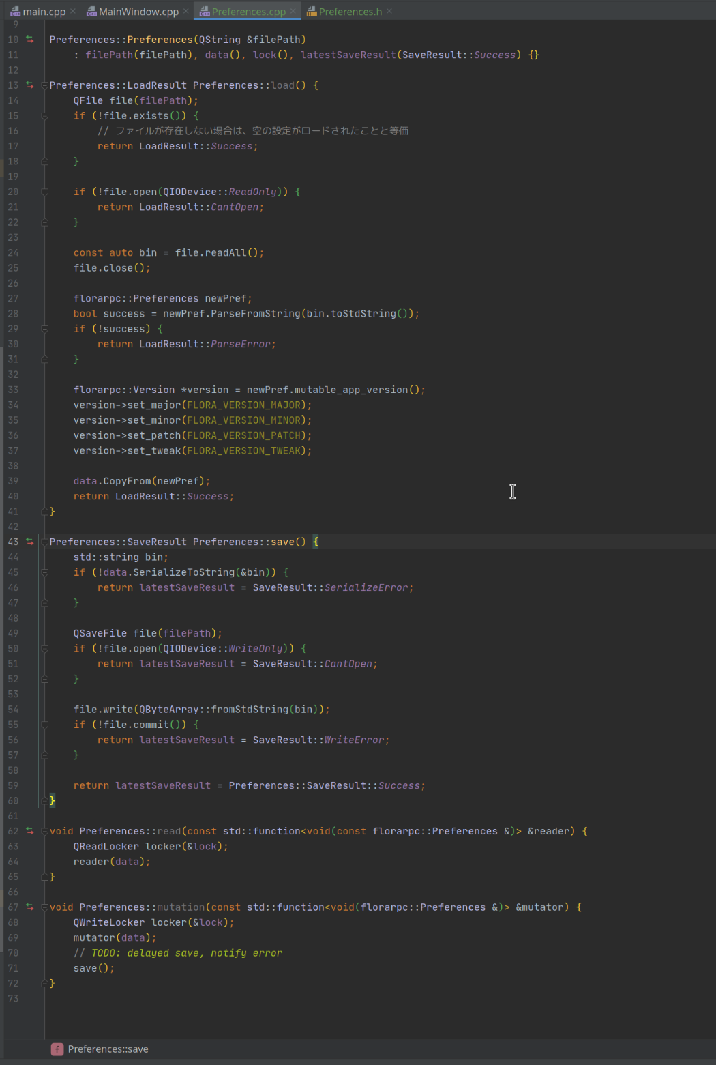Close the main.cpp tab
The width and height of the screenshot is (716, 1065).
(x=73, y=12)
